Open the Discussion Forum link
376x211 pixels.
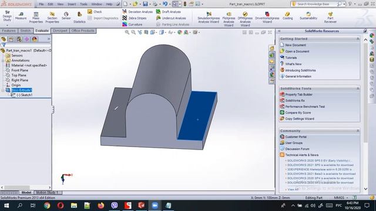point(297,149)
